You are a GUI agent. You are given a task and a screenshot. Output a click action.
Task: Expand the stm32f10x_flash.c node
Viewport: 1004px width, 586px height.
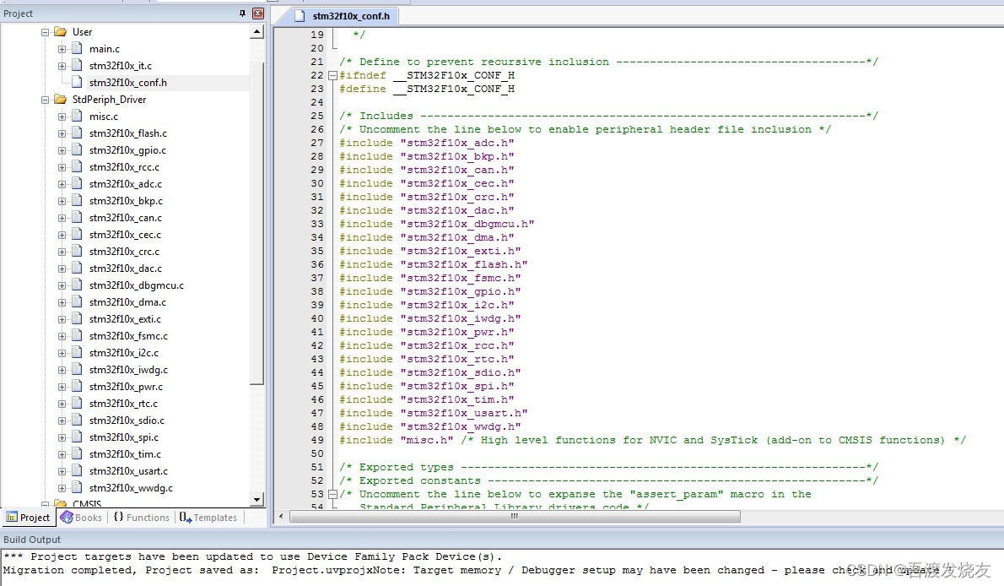(x=62, y=133)
